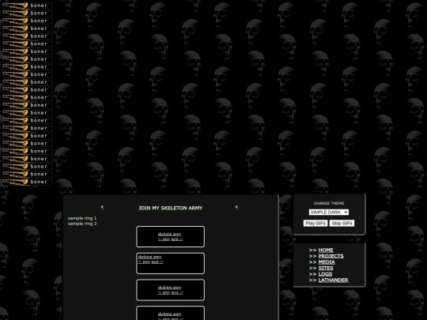Click the tiny icon right of the JOIN MY SKELETON ARMY heading
Image resolution: width=427 pixels, height=320 pixels.
(x=236, y=207)
